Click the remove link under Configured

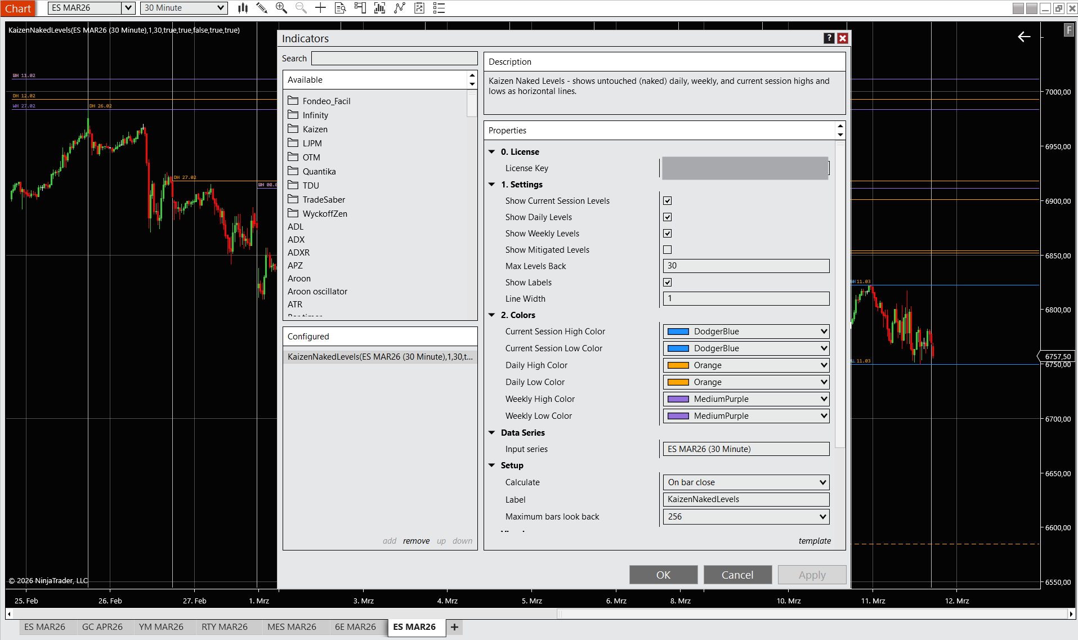[416, 541]
